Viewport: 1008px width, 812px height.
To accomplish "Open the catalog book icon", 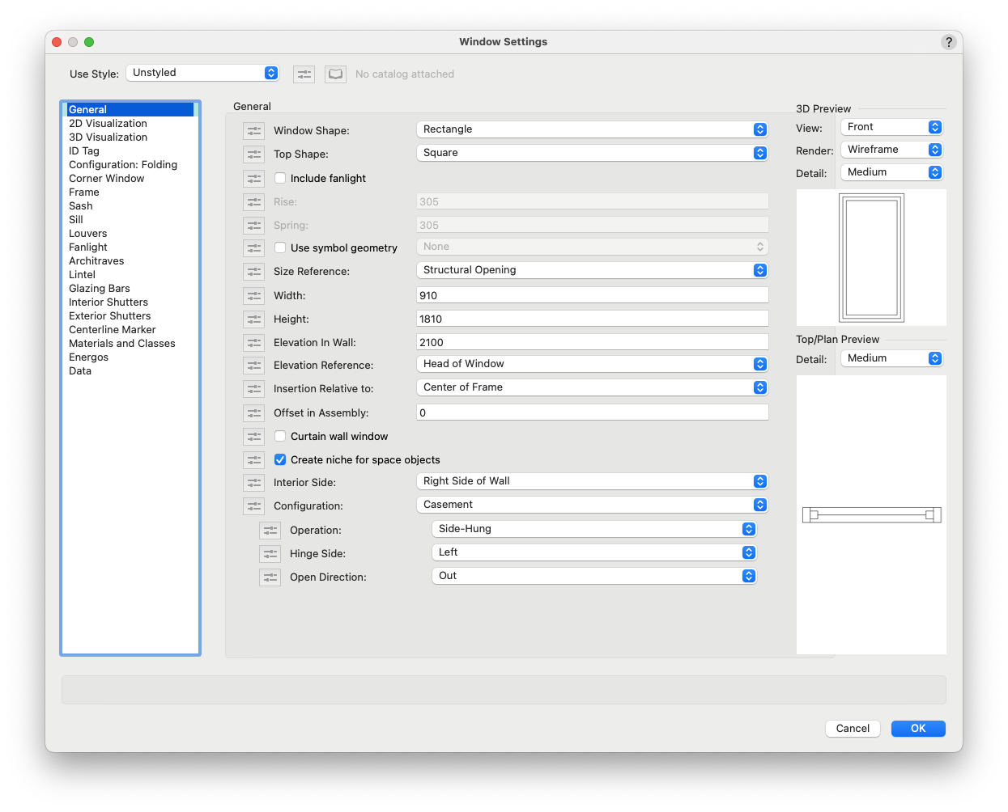I will coord(335,74).
